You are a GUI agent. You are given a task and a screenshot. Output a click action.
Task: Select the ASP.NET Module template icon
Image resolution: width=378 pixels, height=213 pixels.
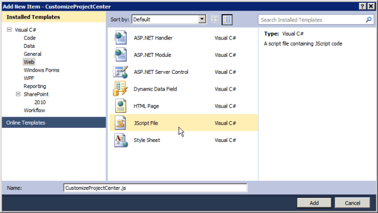click(x=120, y=55)
